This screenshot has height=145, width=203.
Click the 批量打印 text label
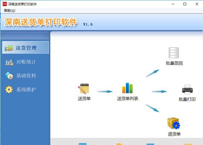(x=187, y=99)
